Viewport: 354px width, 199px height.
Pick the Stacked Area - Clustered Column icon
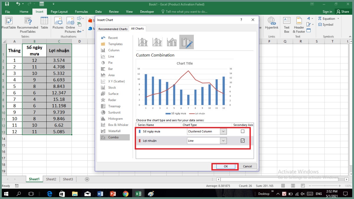tap(172, 42)
